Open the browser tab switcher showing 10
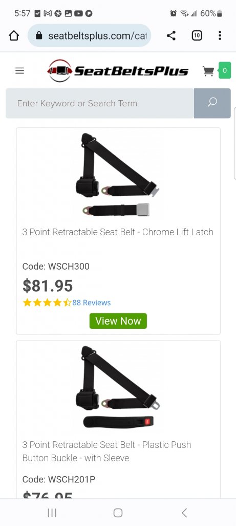236x526 pixels. (197, 35)
